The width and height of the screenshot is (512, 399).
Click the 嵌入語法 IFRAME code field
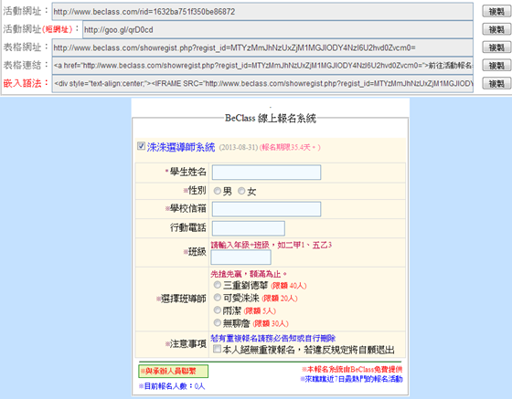(262, 83)
